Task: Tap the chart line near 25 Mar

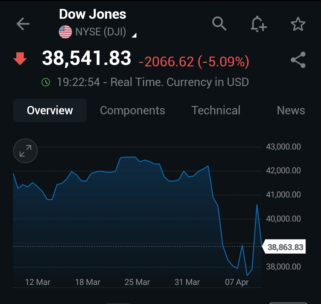Action: (x=135, y=157)
